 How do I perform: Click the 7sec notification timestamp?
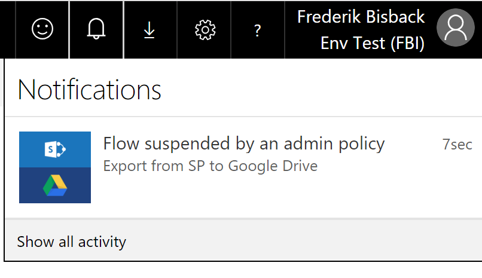coord(457,144)
